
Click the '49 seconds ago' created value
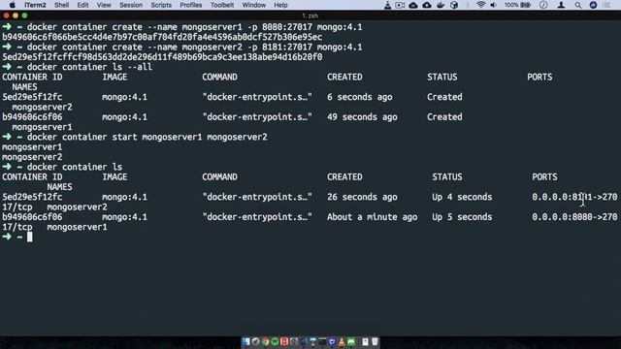[x=362, y=117]
